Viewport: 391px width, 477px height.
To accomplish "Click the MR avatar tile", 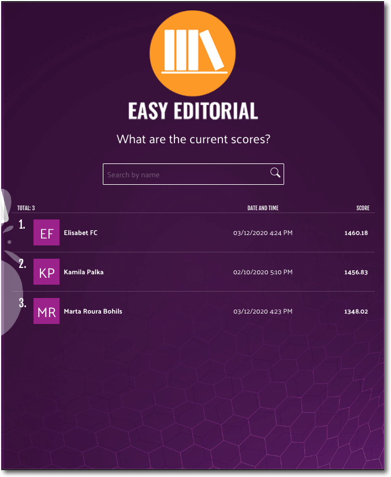I will [46, 311].
